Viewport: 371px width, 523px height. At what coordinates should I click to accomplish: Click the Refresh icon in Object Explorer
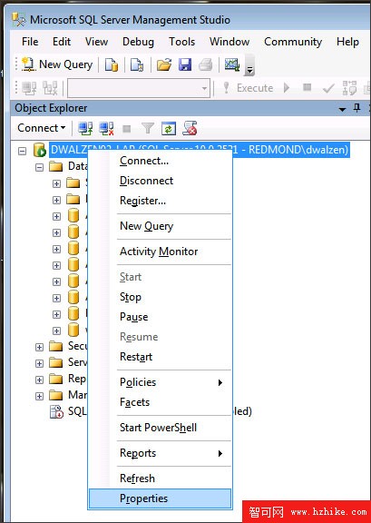click(x=169, y=128)
